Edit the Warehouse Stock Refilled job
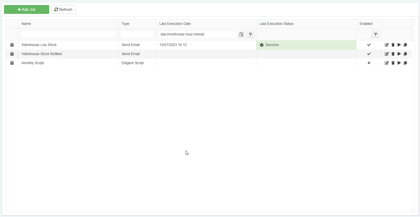Screen dimensions: 420x217 (387, 54)
